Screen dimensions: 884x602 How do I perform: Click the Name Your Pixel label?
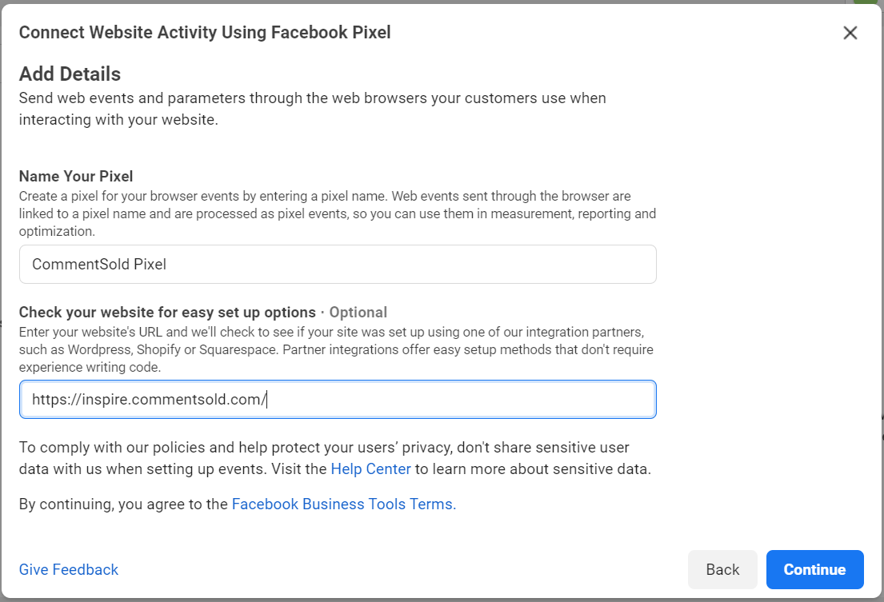76,176
